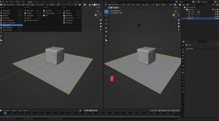Click zoom magnifier icon in left viewport
This screenshot has width=219, height=121.
point(101,20)
